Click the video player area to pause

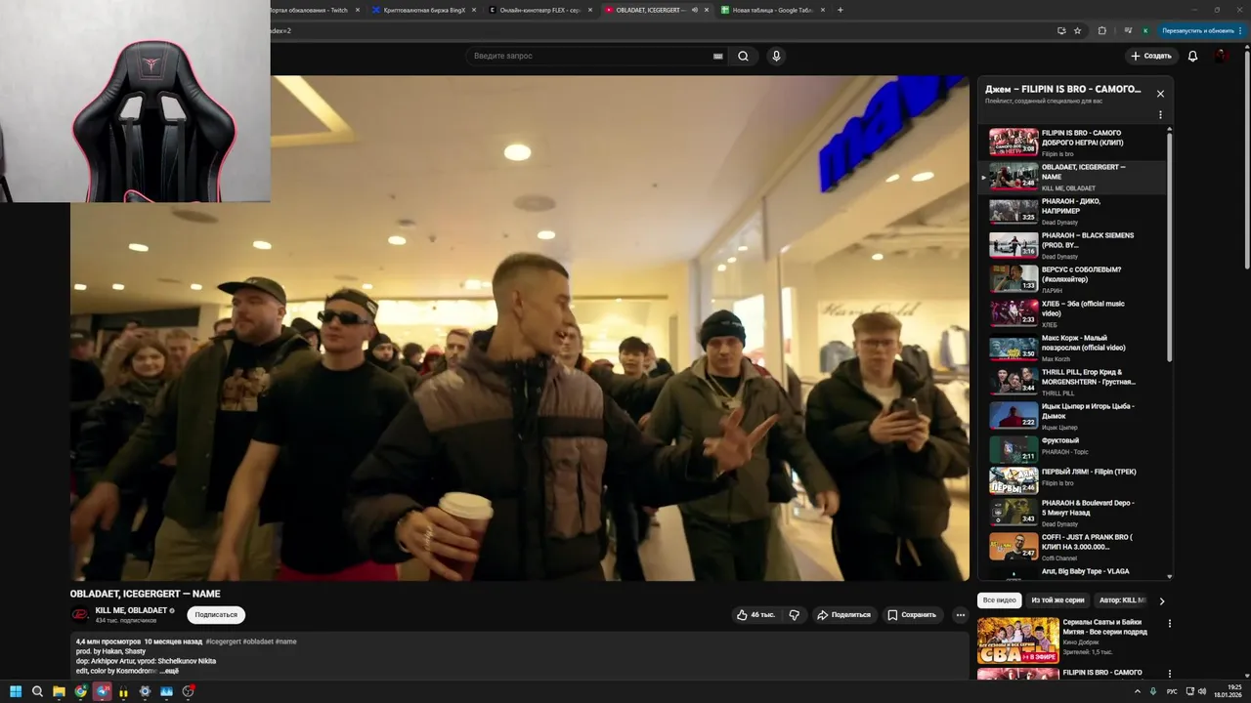(x=520, y=328)
